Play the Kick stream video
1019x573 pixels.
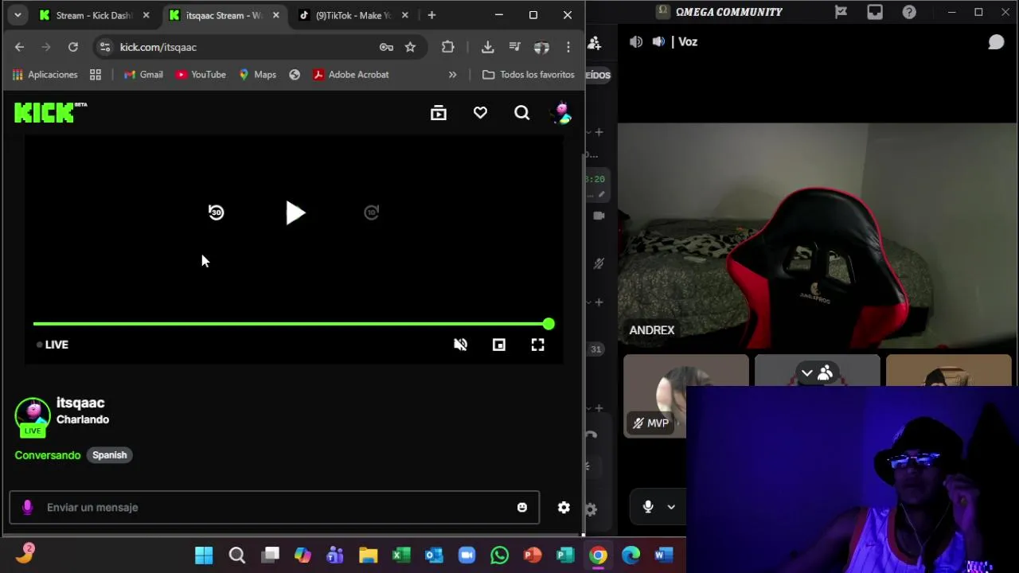pos(295,212)
